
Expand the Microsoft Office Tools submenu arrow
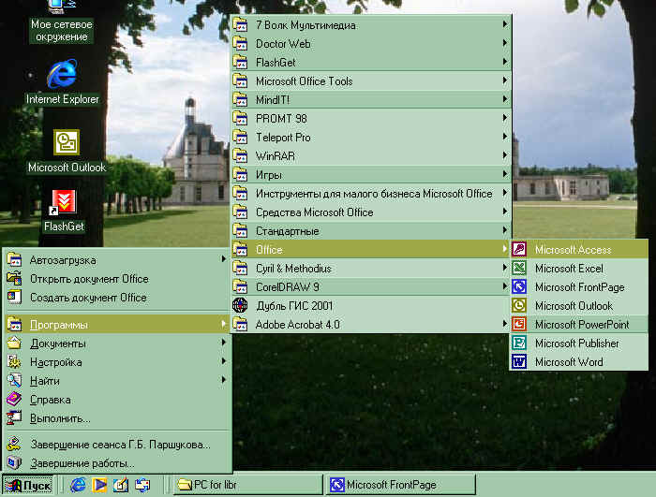coord(505,80)
